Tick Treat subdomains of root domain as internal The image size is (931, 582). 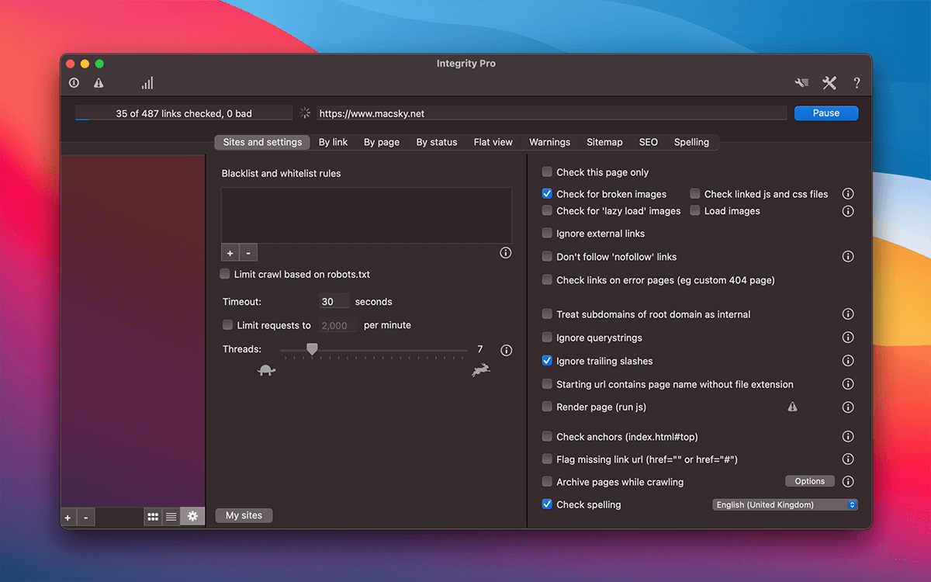(x=548, y=314)
